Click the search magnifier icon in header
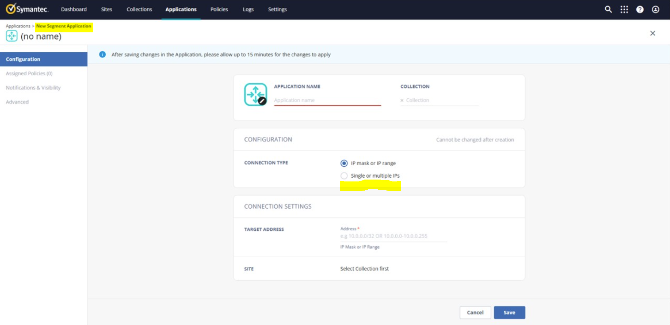This screenshot has width=670, height=325. (608, 9)
